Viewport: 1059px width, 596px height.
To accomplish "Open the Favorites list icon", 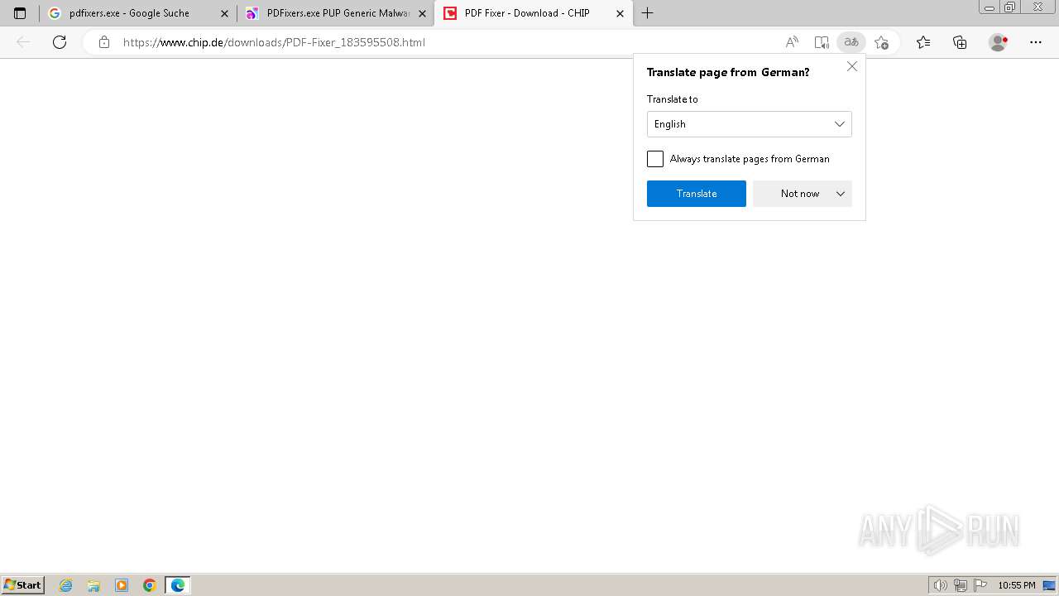I will coord(923,42).
